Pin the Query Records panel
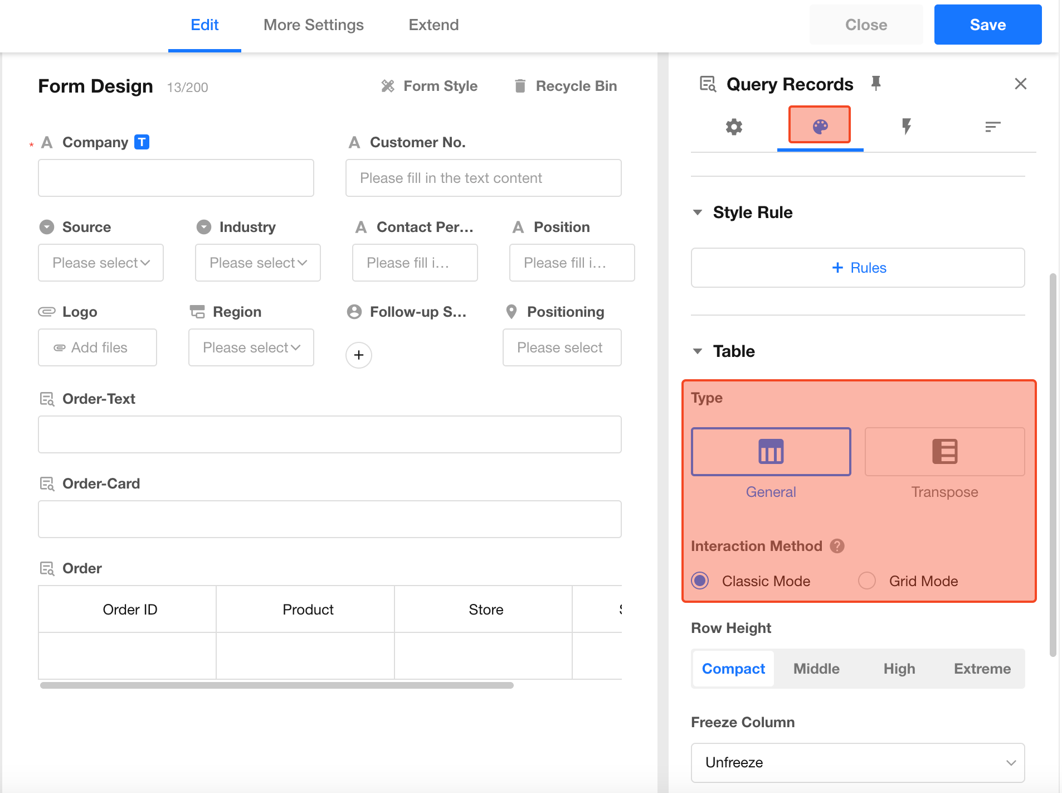 pyautogui.click(x=876, y=84)
